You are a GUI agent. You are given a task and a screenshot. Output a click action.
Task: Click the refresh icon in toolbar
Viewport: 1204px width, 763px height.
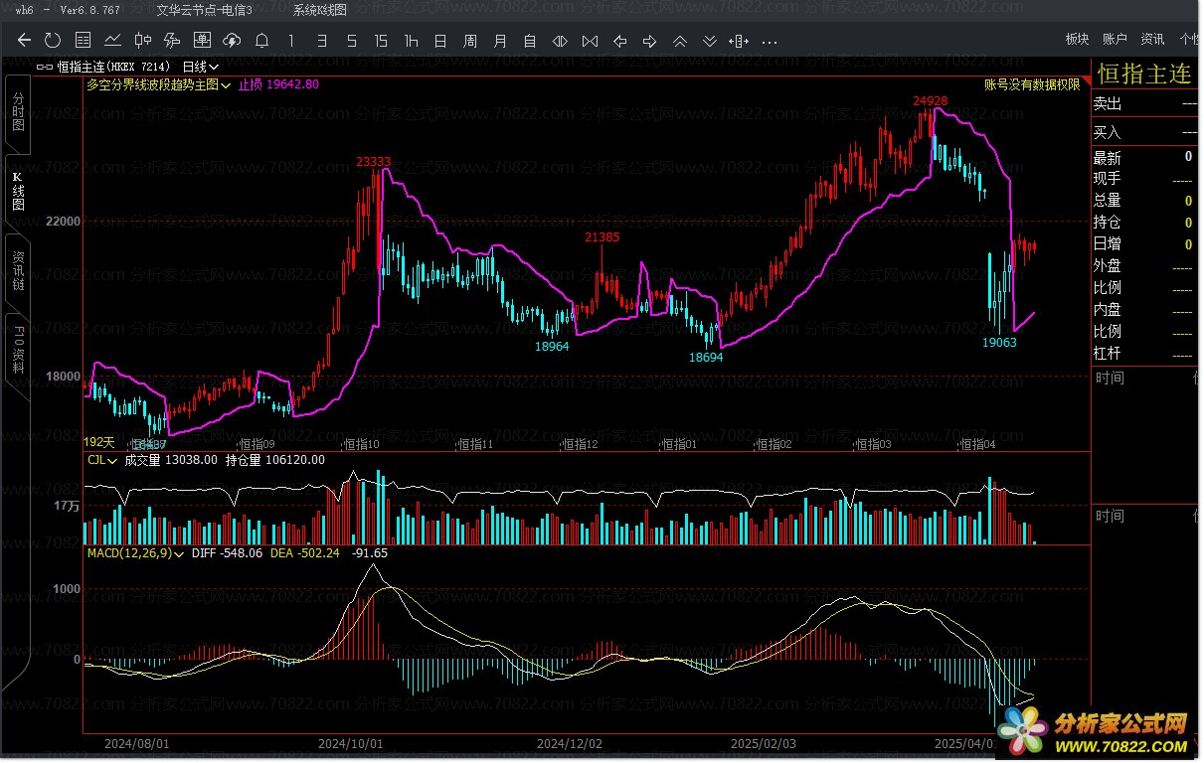coord(53,41)
